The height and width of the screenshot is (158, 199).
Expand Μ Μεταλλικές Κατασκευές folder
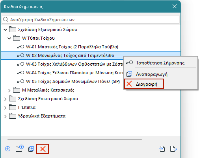[x=9, y=90]
